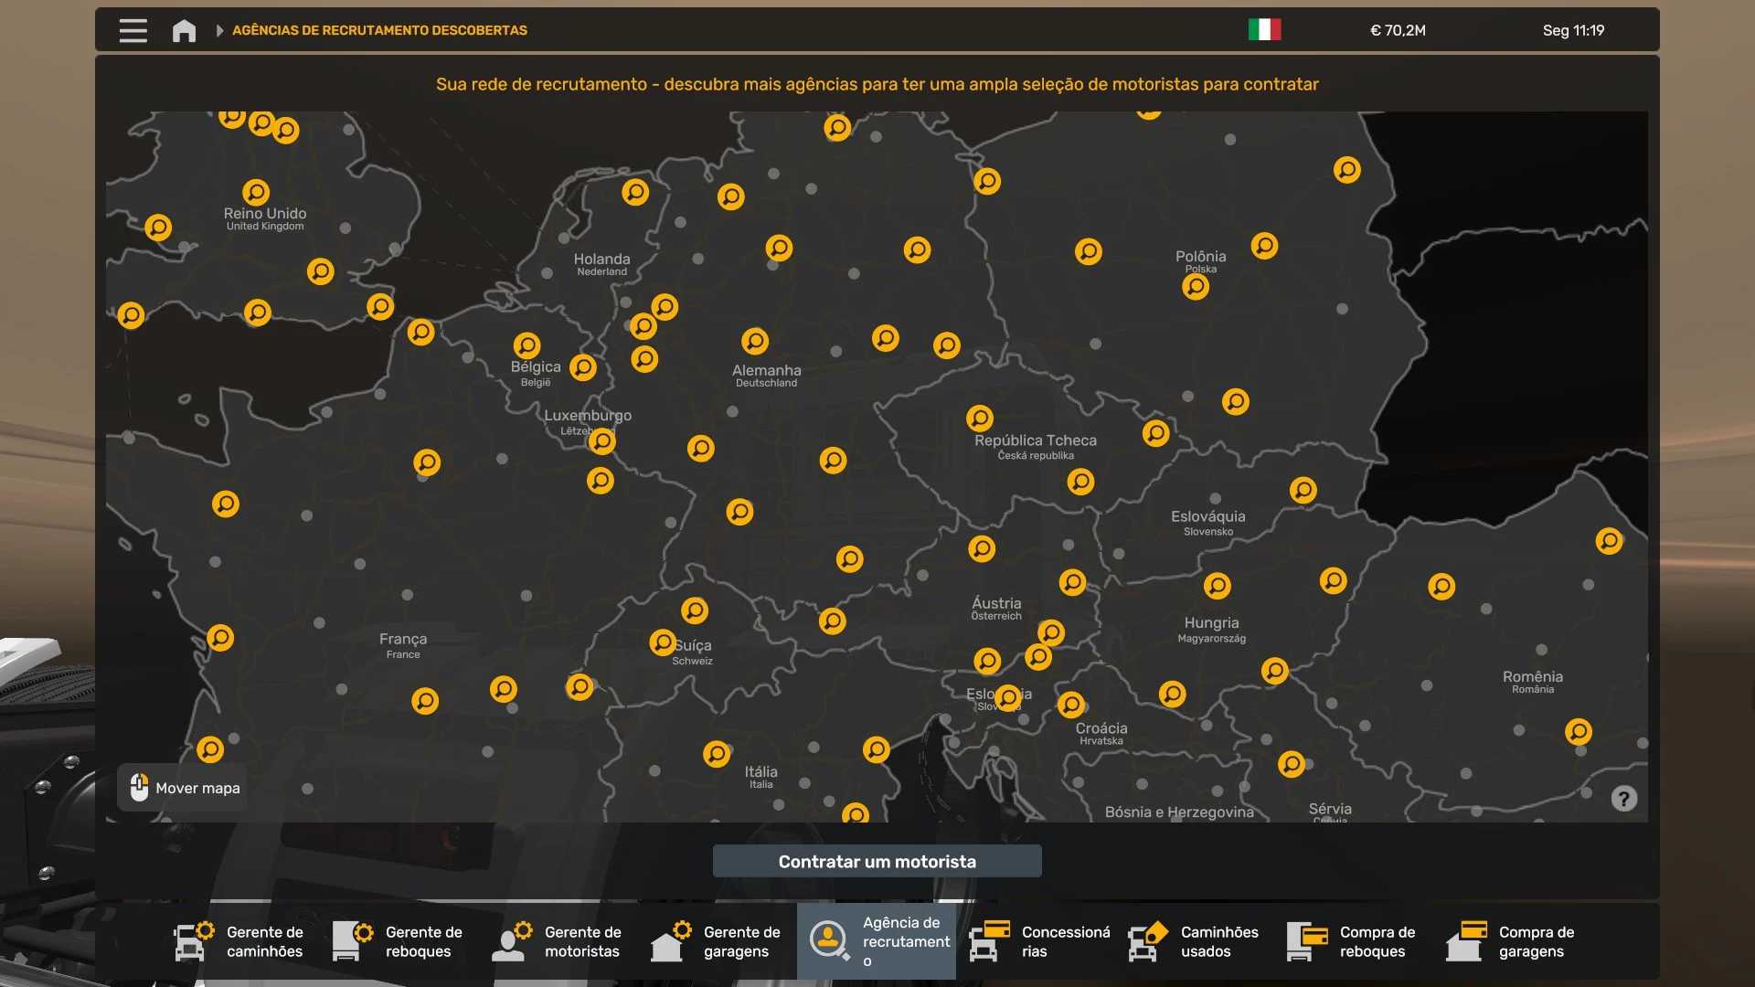1755x987 pixels.
Task: Select agency marker above Bélgica label
Action: 526,345
